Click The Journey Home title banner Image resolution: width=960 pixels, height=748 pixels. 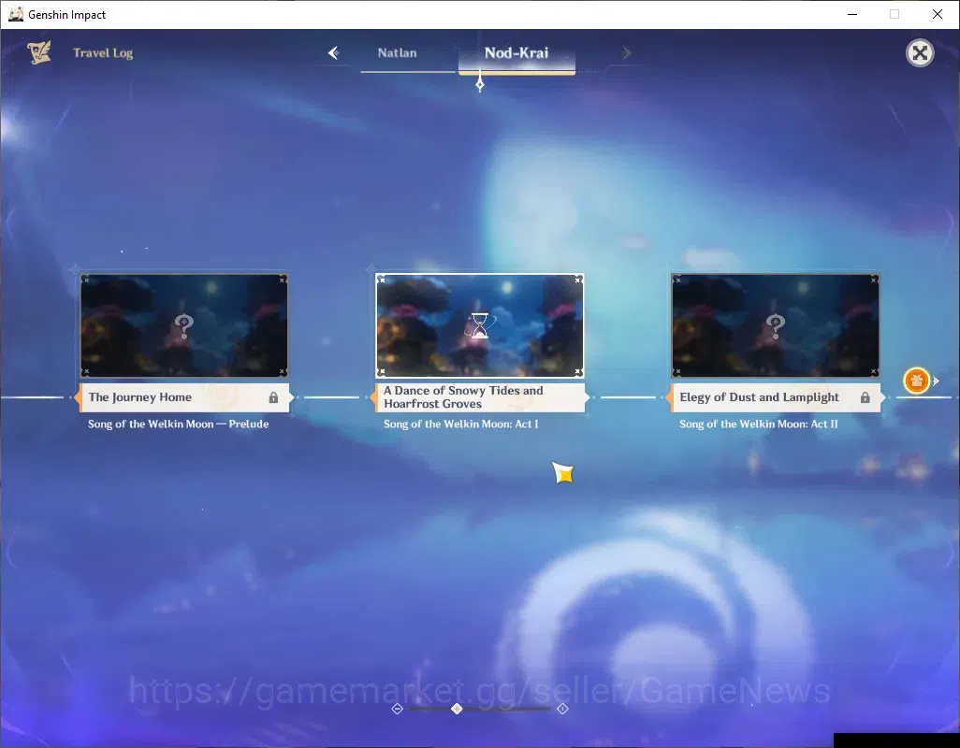(x=183, y=397)
